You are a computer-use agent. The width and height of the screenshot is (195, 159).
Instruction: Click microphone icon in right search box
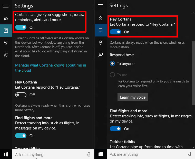pos(190,154)
